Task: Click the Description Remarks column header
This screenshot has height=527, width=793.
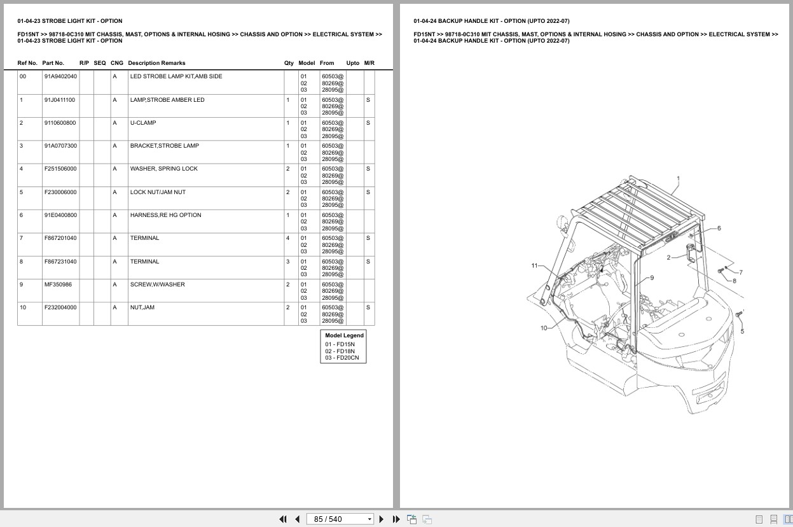Action: click(156, 63)
